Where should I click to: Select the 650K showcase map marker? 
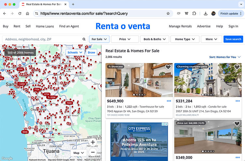tap(52, 97)
